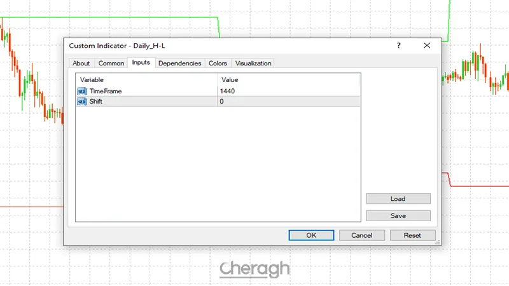Click the Variable column header
509x286 pixels.
pyautogui.click(x=146, y=79)
